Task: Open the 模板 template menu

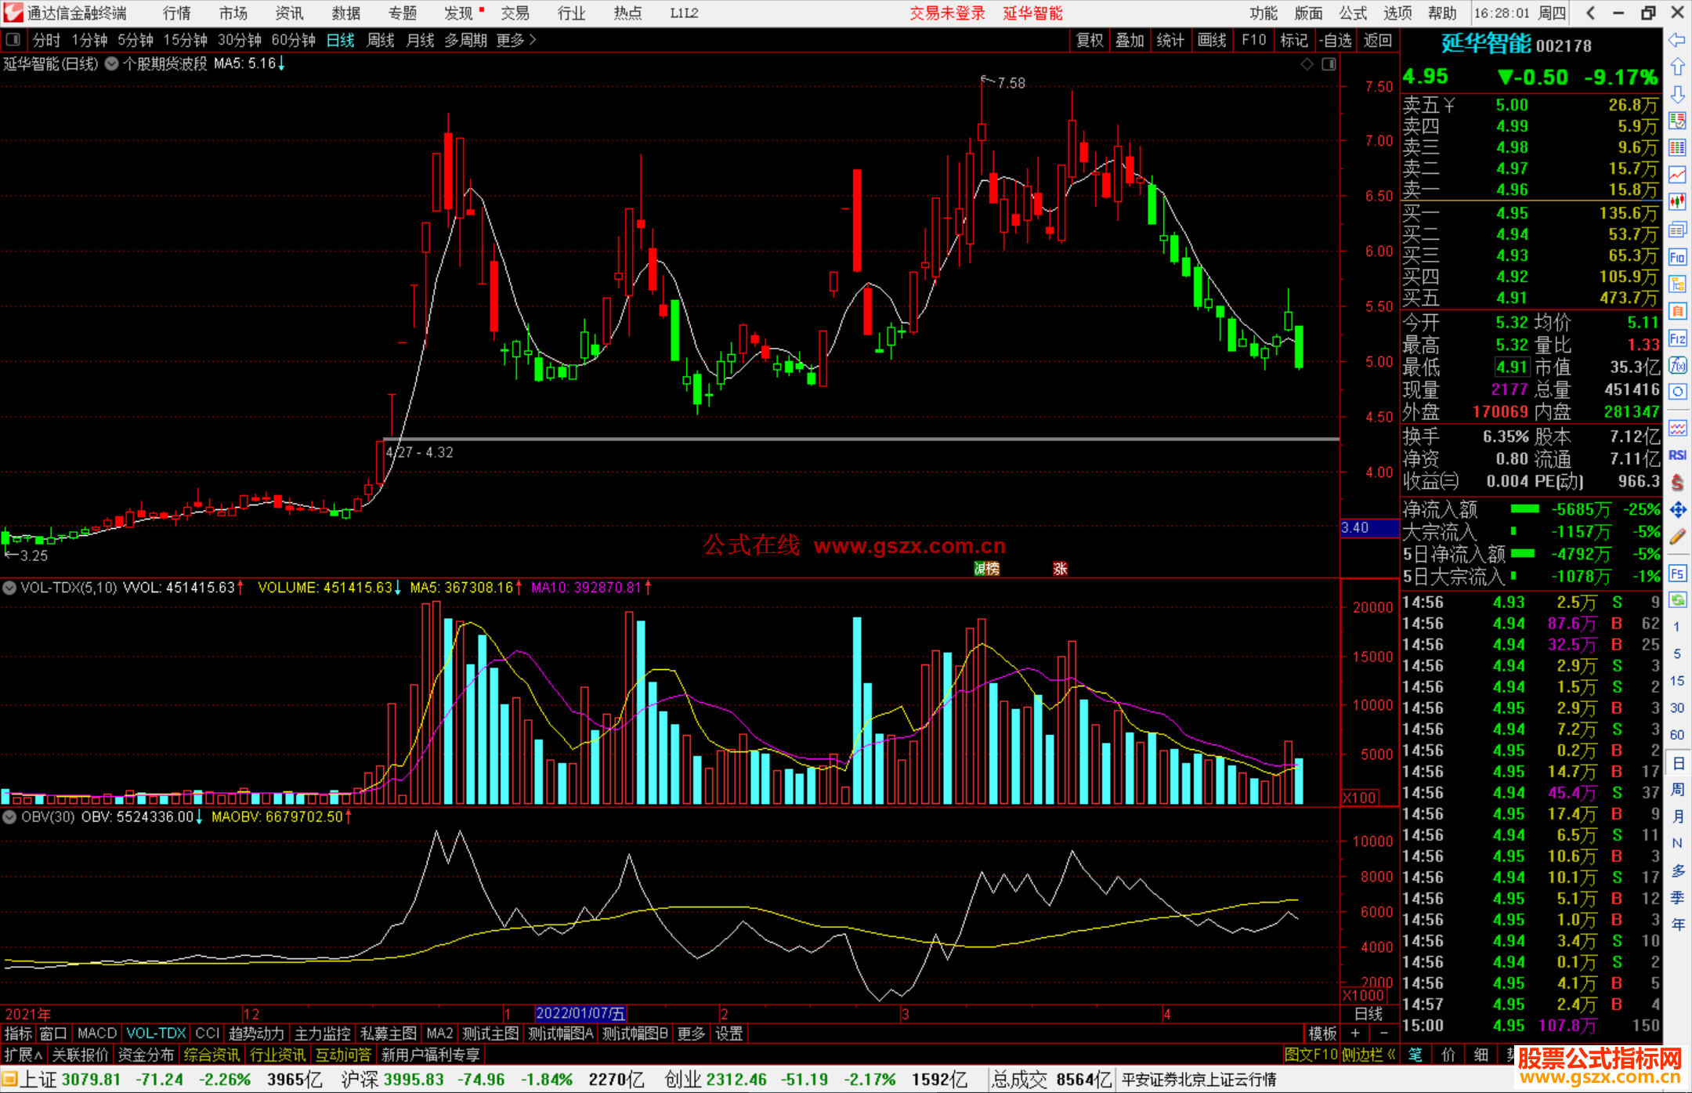Action: [1322, 1033]
